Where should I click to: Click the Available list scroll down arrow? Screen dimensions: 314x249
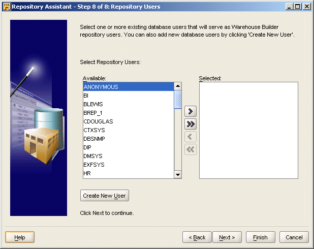click(x=178, y=174)
